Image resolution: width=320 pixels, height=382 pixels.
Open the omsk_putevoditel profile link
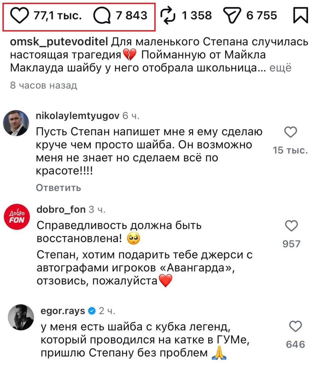pos(59,42)
